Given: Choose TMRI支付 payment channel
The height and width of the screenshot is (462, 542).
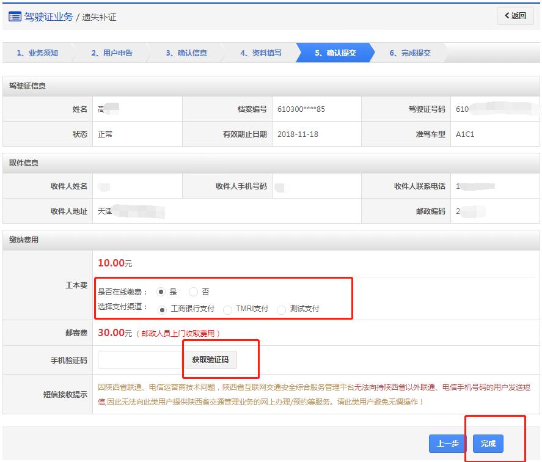Looking at the screenshot, I should [x=228, y=310].
